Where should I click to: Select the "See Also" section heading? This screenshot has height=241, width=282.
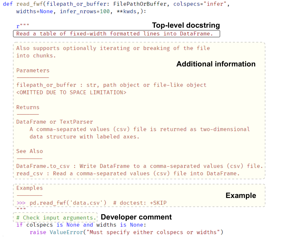tap(30, 151)
